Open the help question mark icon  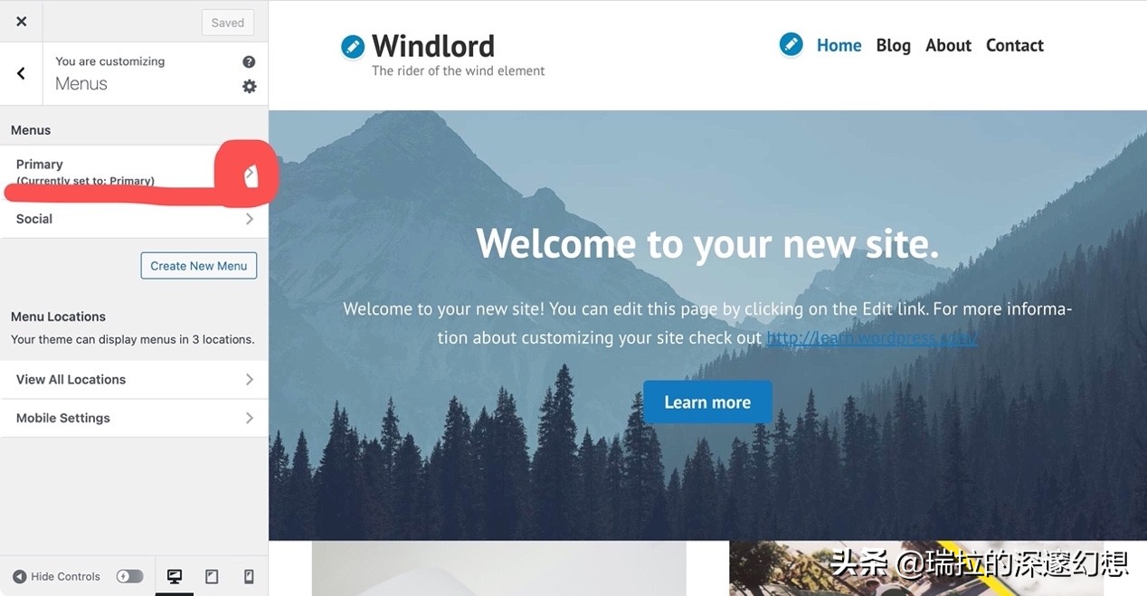point(249,61)
